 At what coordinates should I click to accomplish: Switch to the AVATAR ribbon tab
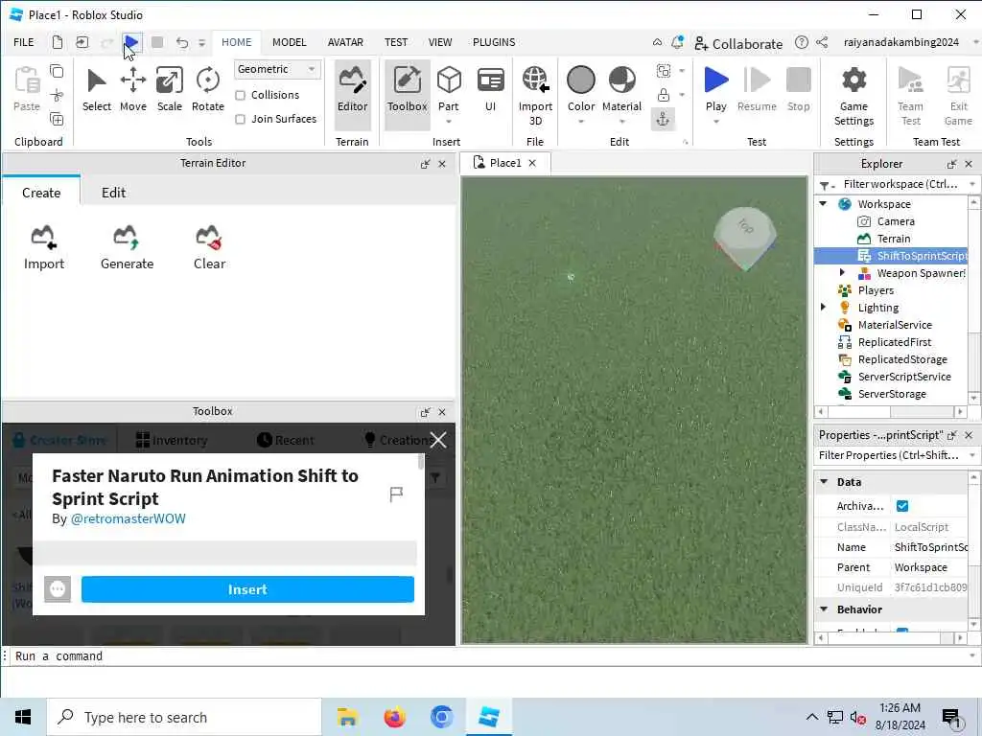345,42
